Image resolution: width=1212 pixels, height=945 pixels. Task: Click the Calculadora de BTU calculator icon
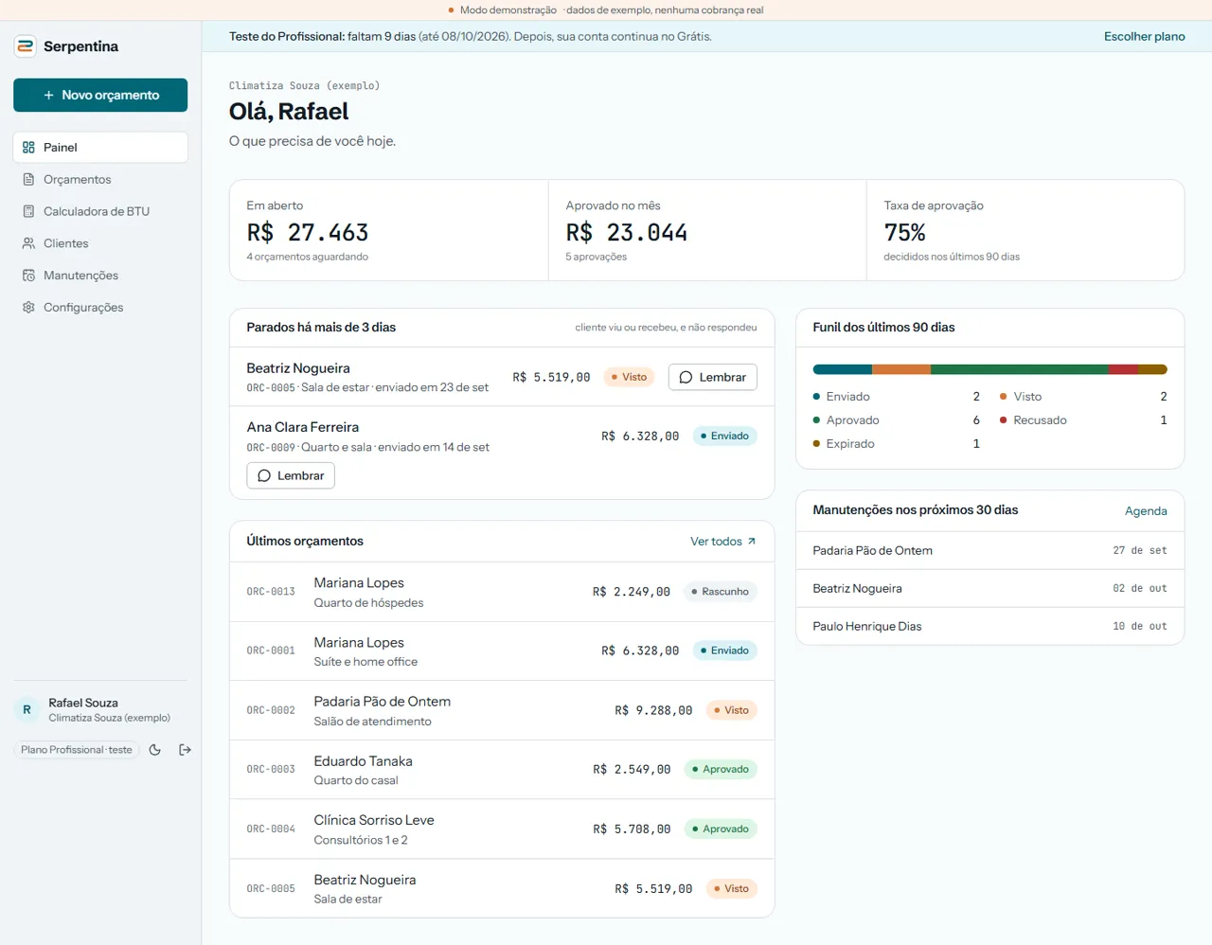28,211
